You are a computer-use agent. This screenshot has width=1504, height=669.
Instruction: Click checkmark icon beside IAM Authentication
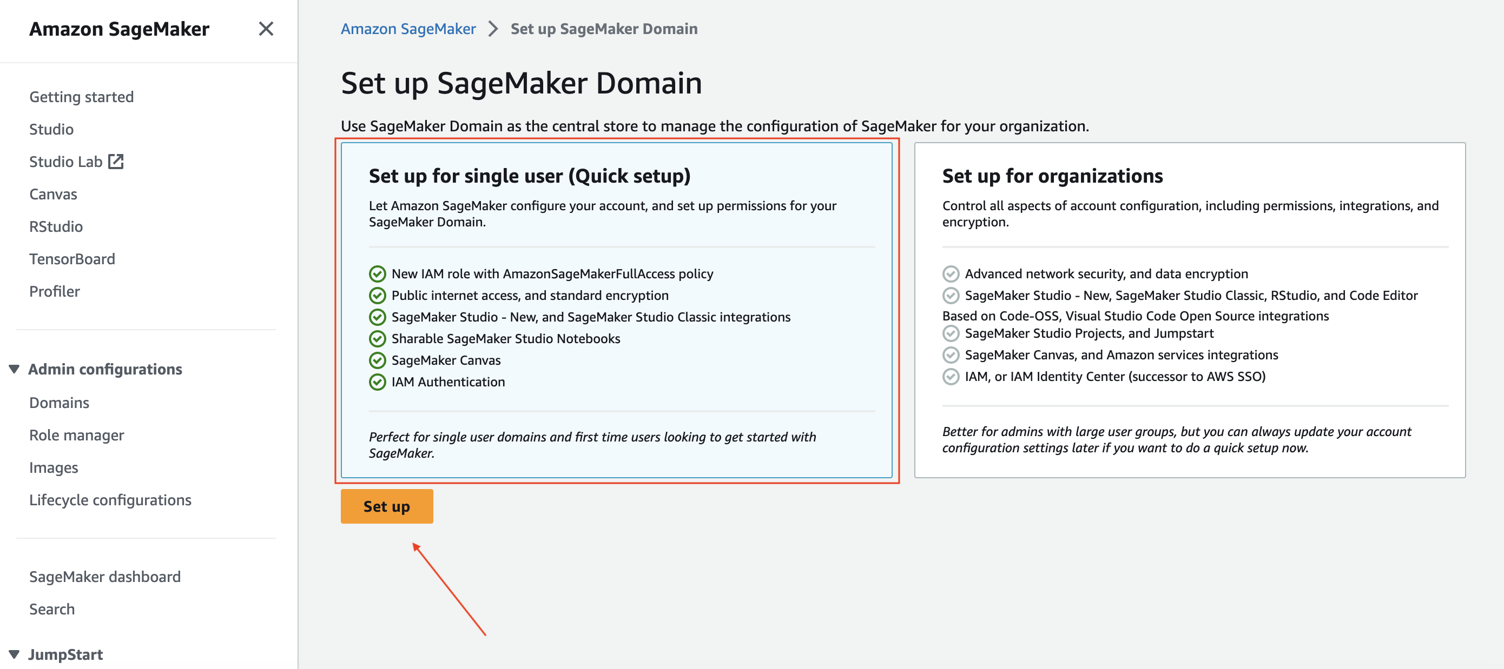pyautogui.click(x=377, y=382)
